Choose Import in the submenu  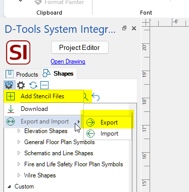click(x=108, y=134)
